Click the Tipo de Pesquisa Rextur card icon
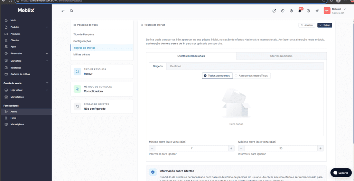 point(77,71)
